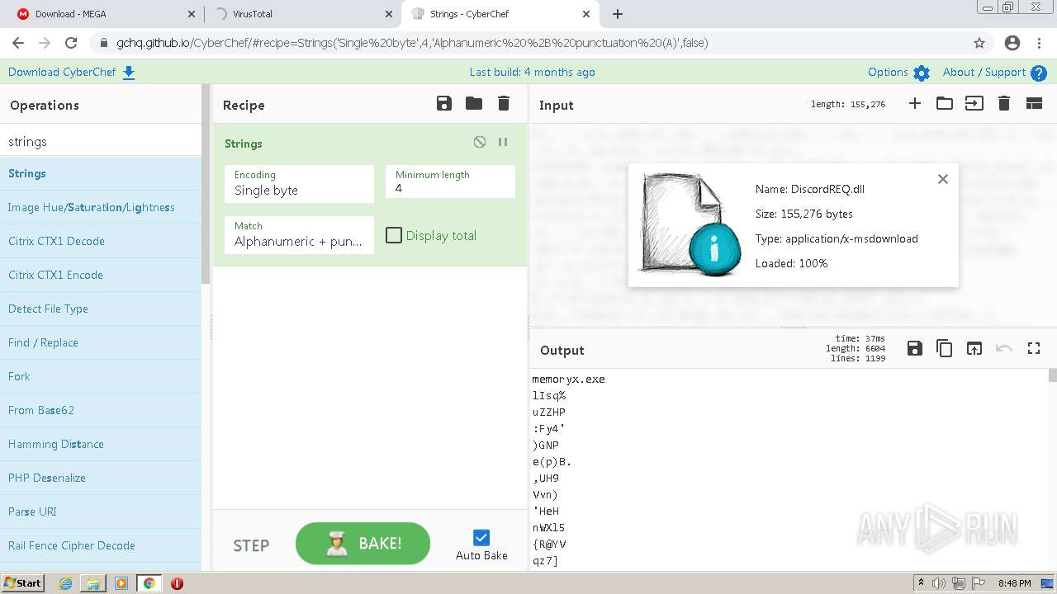This screenshot has height=594, width=1057.
Task: Save the current recipe
Action: (x=444, y=103)
